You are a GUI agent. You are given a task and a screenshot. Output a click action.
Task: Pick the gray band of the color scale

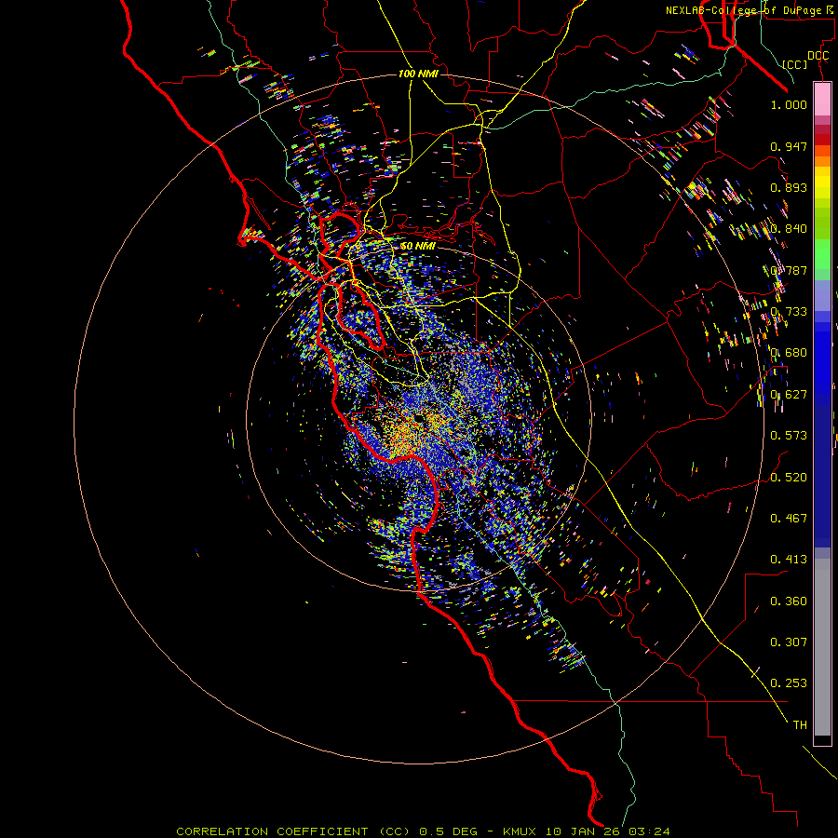click(822, 647)
